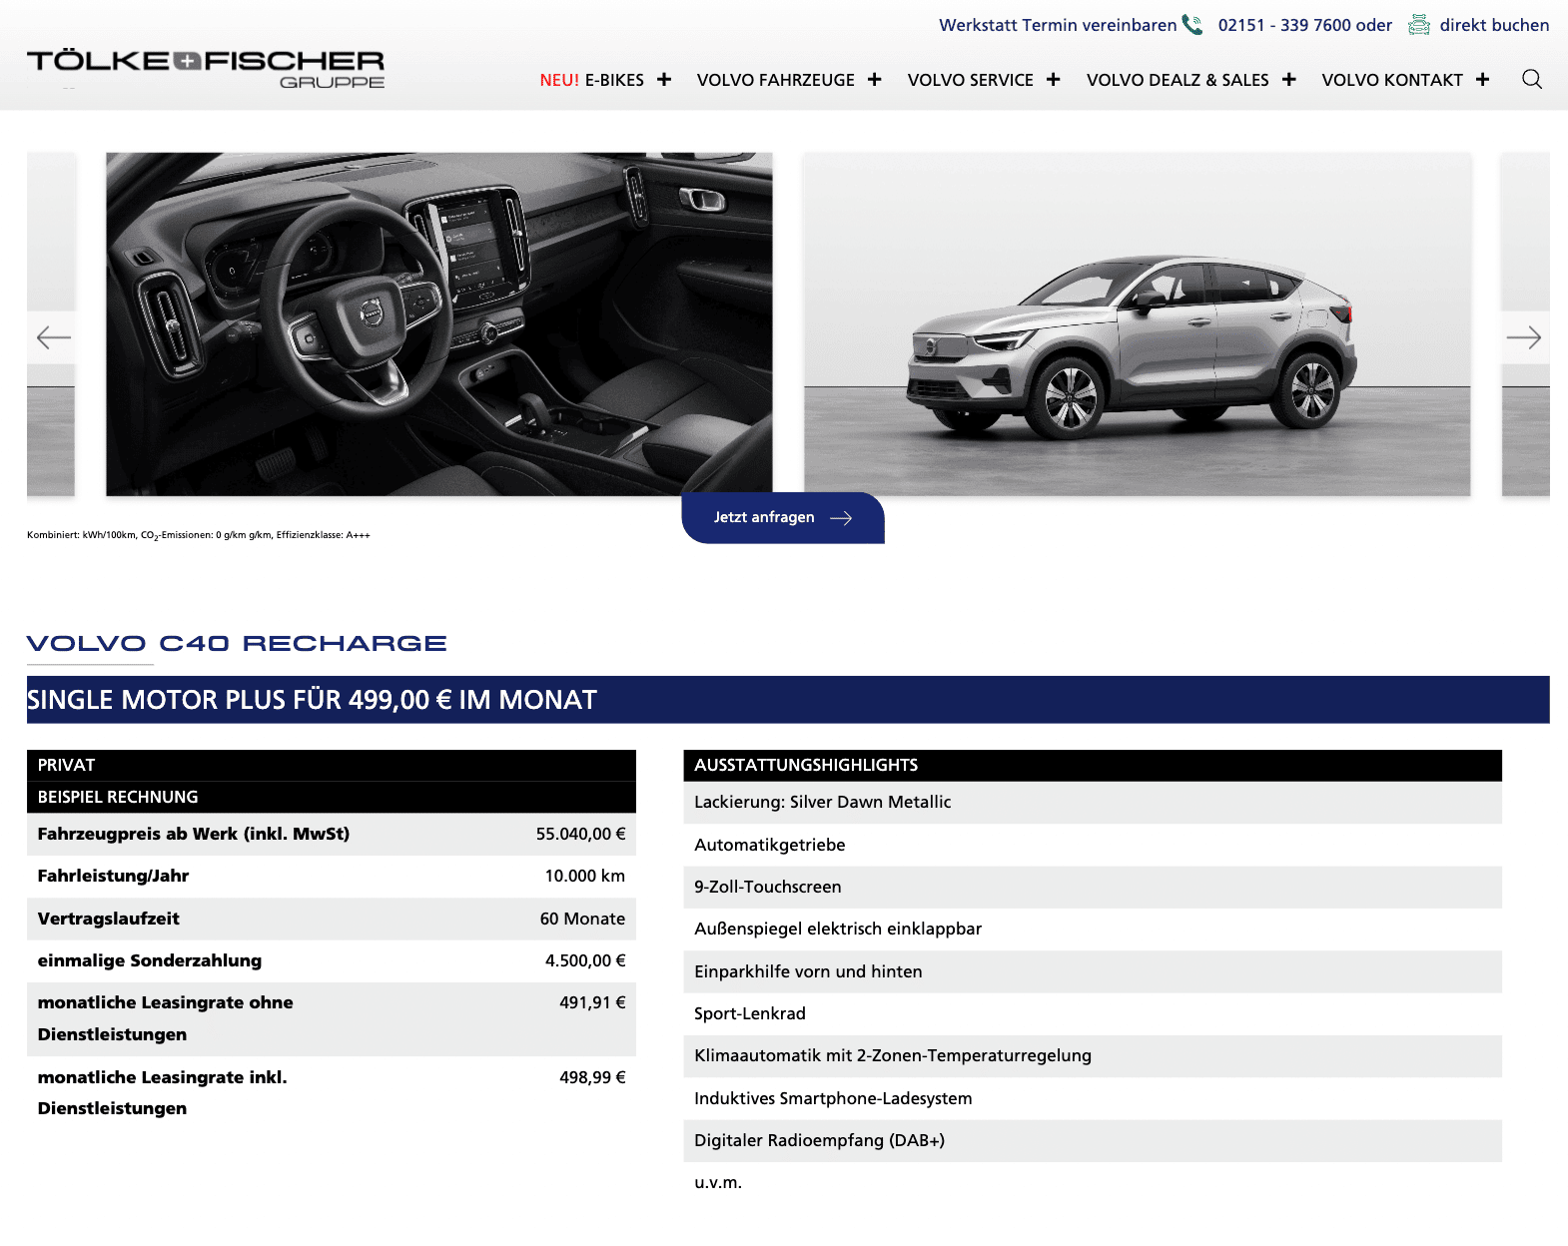Click the Vertragslaufzeit label

click(109, 919)
